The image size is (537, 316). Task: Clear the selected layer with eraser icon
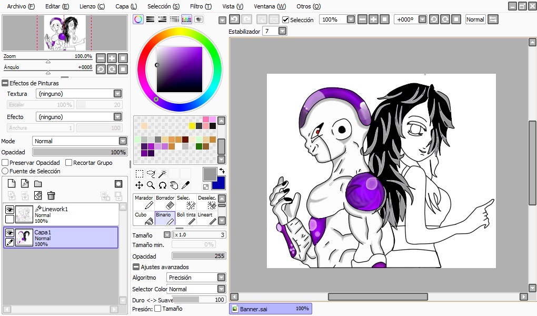tap(38, 196)
